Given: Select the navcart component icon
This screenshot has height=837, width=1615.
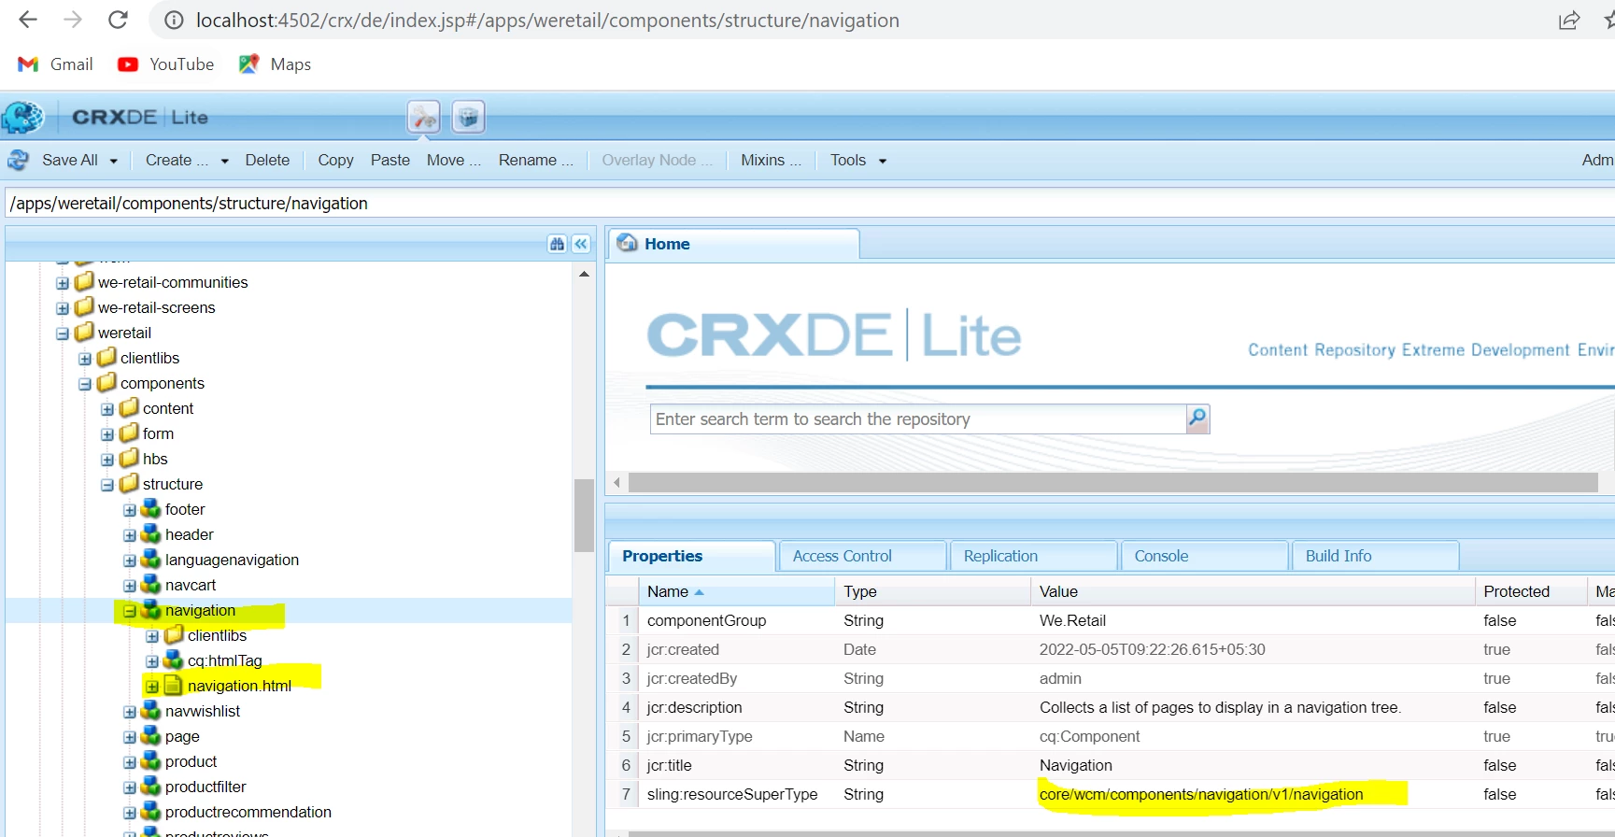Looking at the screenshot, I should (150, 584).
